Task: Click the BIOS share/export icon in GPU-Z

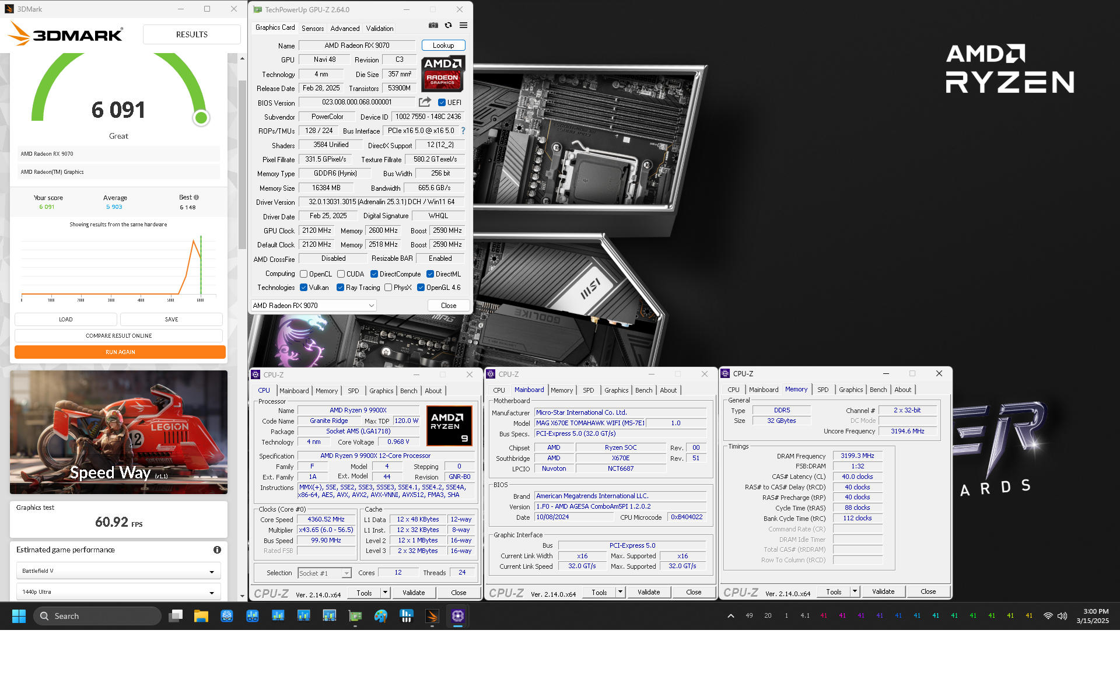Action: pyautogui.click(x=425, y=102)
